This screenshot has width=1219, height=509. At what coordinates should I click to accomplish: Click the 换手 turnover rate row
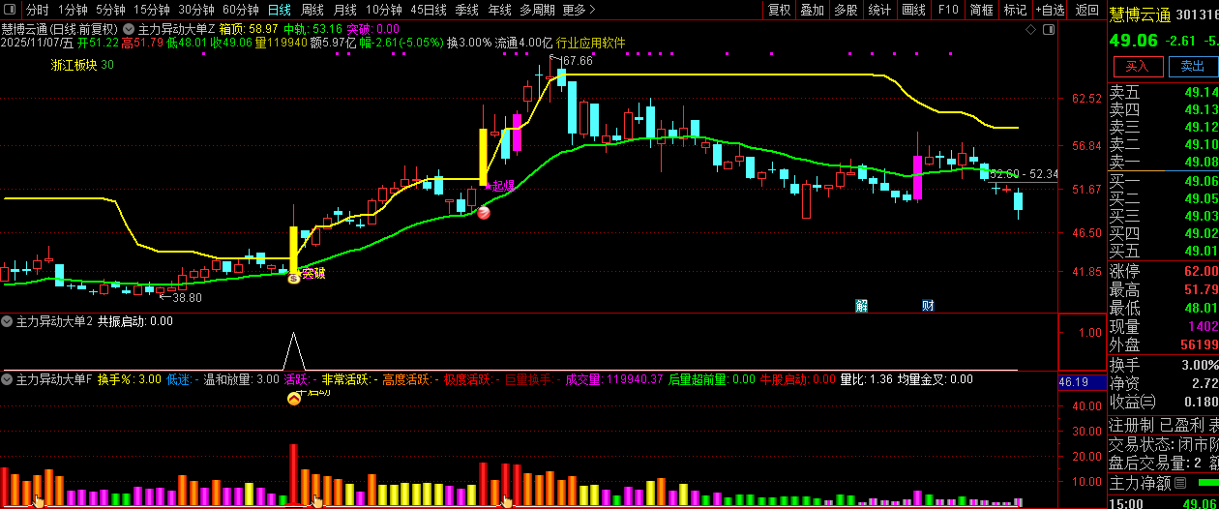pyautogui.click(x=1163, y=365)
